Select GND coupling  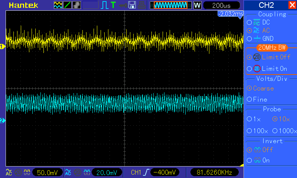tap(260, 39)
